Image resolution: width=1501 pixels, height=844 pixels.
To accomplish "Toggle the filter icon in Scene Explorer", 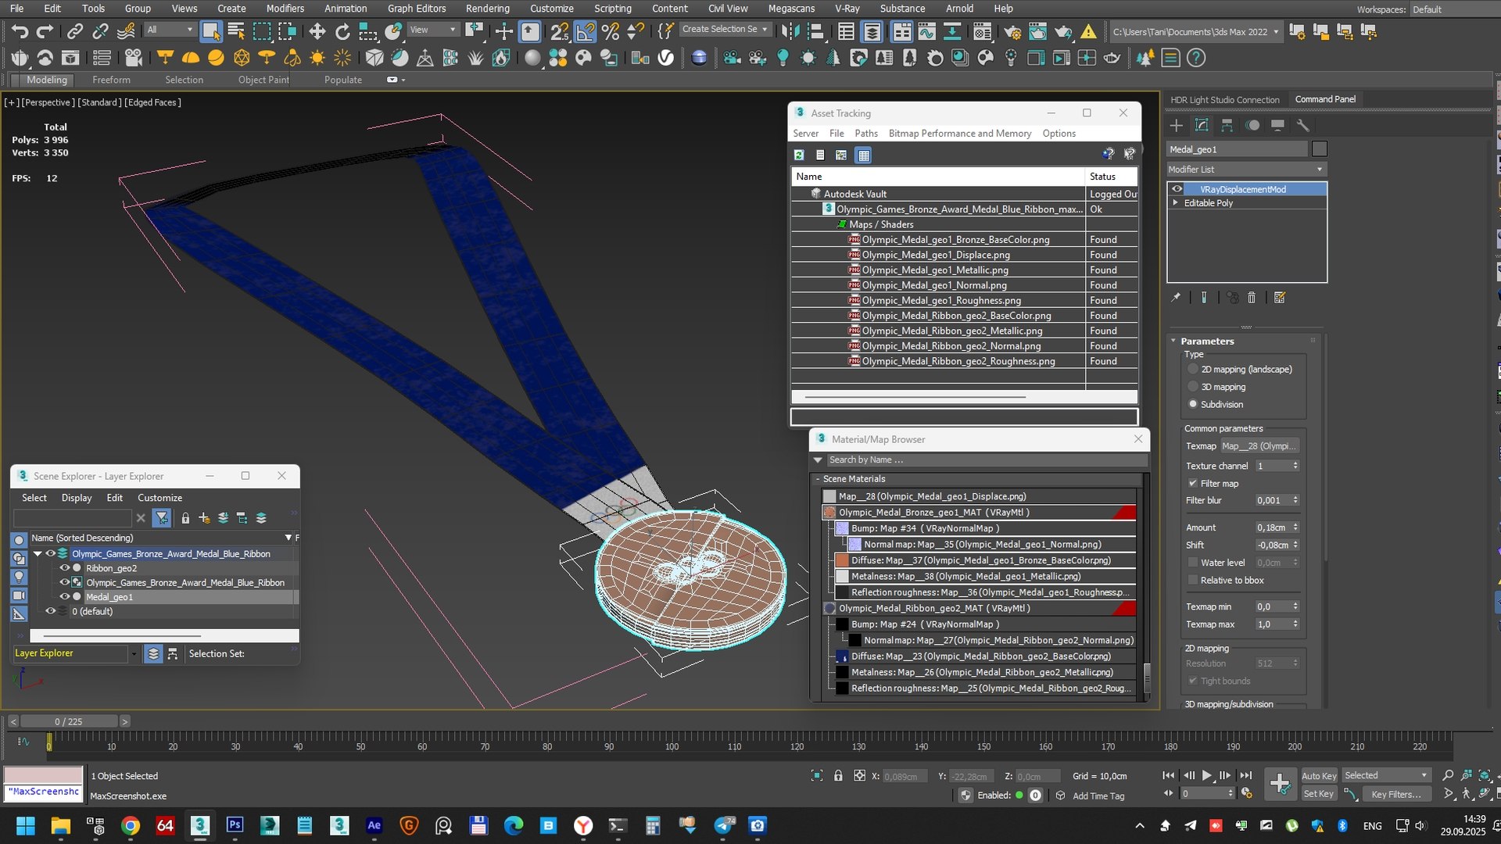I will point(162,517).
